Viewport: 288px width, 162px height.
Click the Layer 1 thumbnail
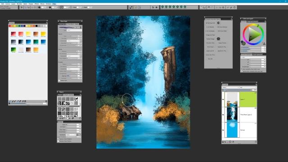[x=232, y=99]
